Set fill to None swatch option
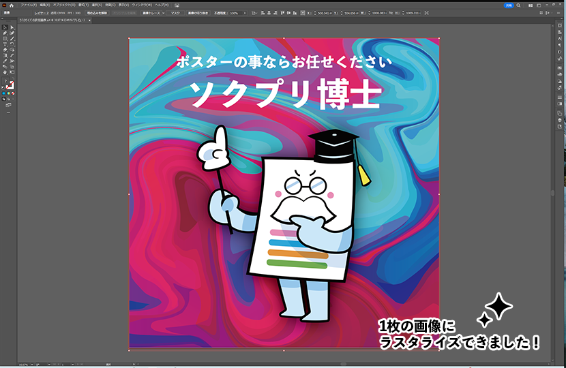Viewport: 566px width, 368px height. coord(13,92)
